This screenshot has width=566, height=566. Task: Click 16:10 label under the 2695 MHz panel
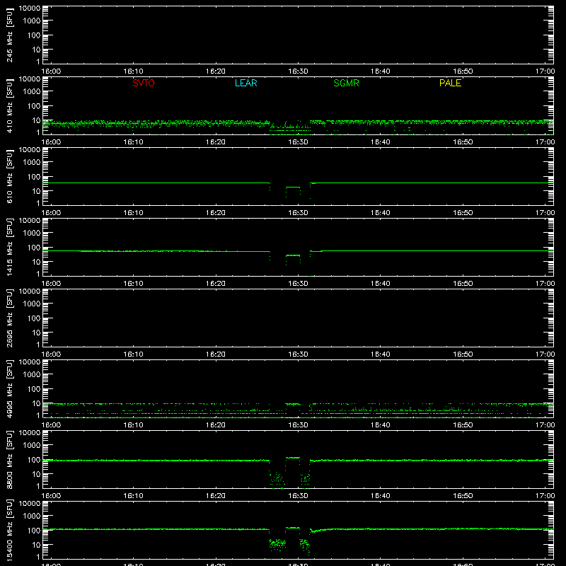point(134,354)
